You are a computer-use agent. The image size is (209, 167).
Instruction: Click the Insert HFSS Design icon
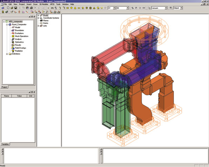tap(3, 8)
